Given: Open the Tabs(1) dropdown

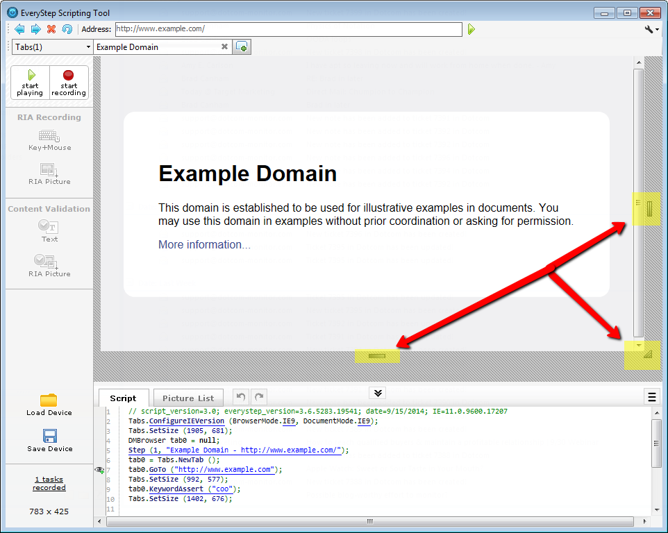Looking at the screenshot, I should coord(52,46).
